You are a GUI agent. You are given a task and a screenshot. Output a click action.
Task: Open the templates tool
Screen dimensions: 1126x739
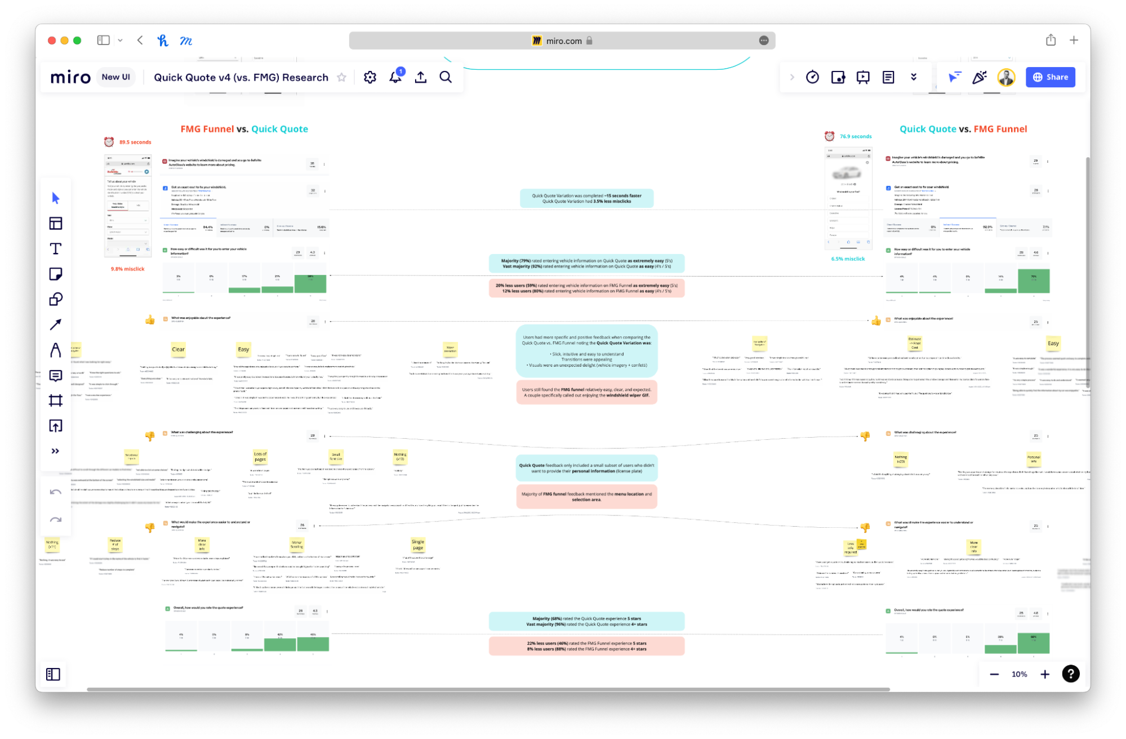pos(55,224)
